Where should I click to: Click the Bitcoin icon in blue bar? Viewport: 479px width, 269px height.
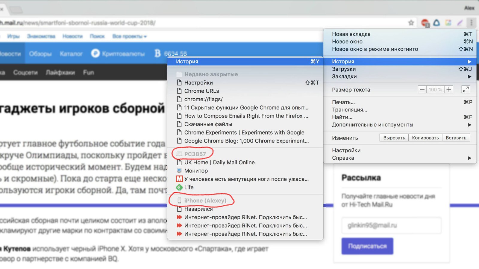(x=158, y=54)
